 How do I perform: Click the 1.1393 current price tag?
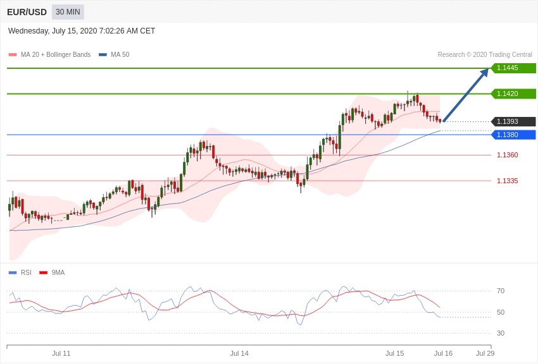(x=513, y=121)
